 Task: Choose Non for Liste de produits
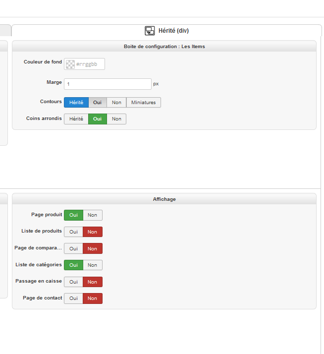pyautogui.click(x=93, y=232)
